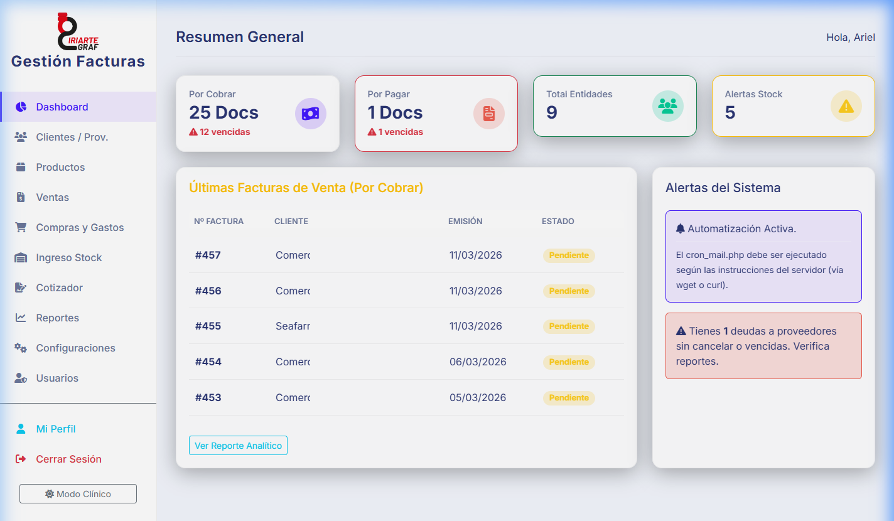Open the Por Pagar summary card
The width and height of the screenshot is (894, 521).
(436, 114)
